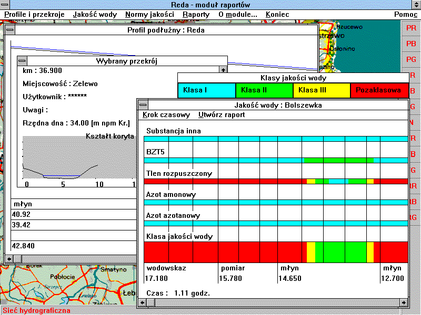Click the BZT5 row label

tap(155, 152)
